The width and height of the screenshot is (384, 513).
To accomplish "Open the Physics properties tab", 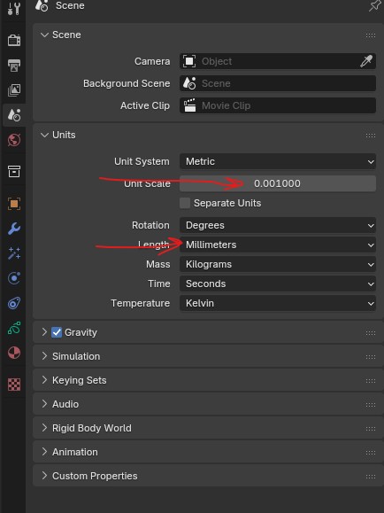I will [14, 278].
